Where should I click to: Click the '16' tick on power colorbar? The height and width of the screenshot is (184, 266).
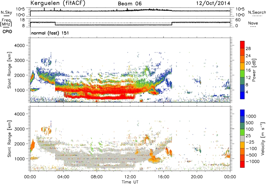click(x=248, y=70)
